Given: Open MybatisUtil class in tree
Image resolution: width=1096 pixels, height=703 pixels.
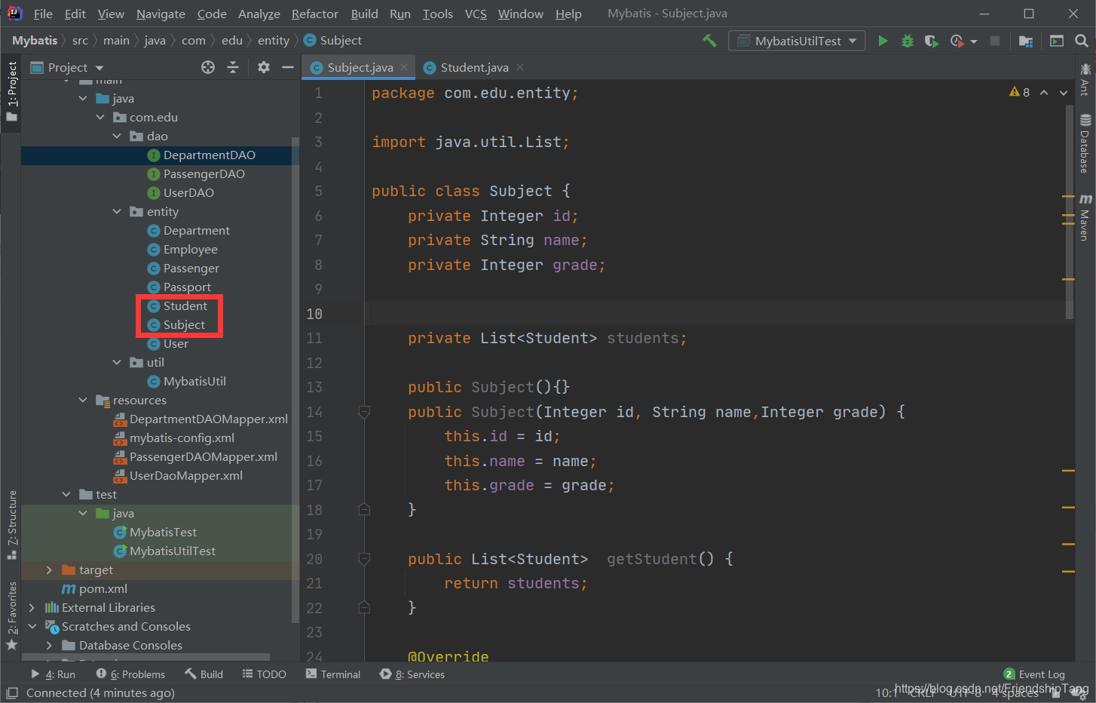Looking at the screenshot, I should pos(194,381).
